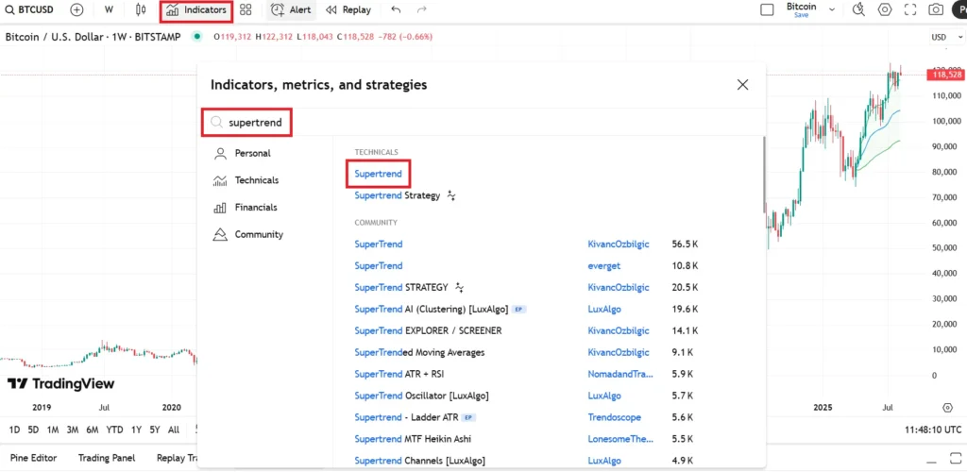The width and height of the screenshot is (967, 472).
Task: Click the Indicators toolbar button
Action: [196, 9]
